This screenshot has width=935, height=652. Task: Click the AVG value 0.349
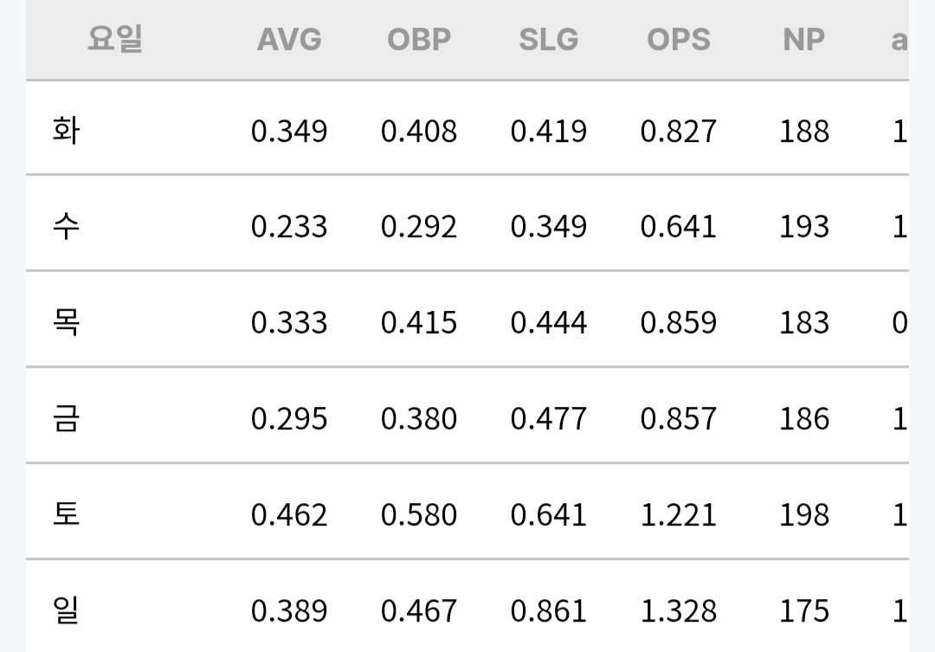(x=289, y=132)
